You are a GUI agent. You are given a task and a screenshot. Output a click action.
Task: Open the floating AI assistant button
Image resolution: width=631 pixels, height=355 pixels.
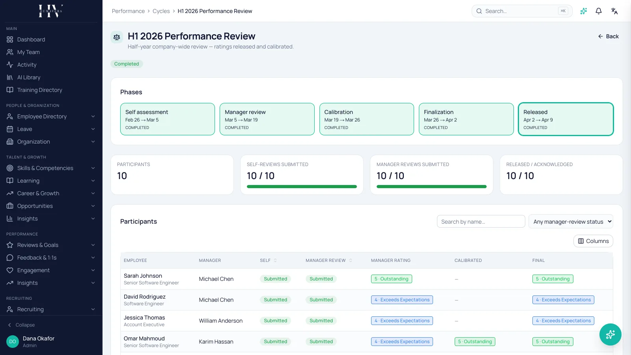coord(610,334)
